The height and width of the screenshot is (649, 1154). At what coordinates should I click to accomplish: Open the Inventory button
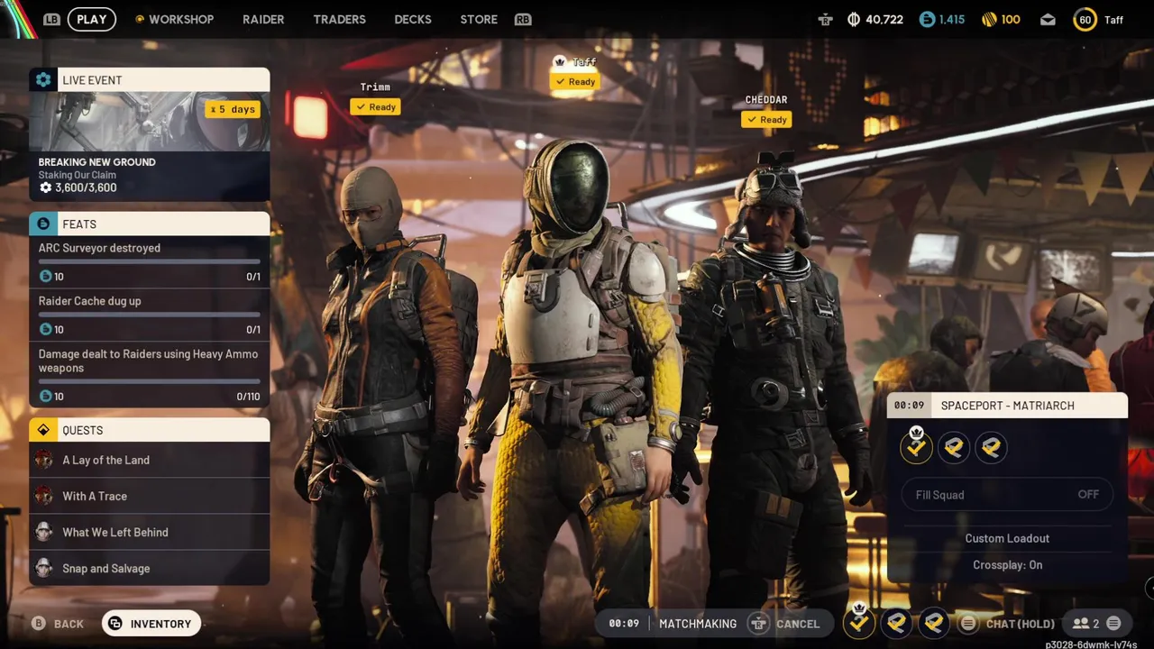tap(151, 623)
